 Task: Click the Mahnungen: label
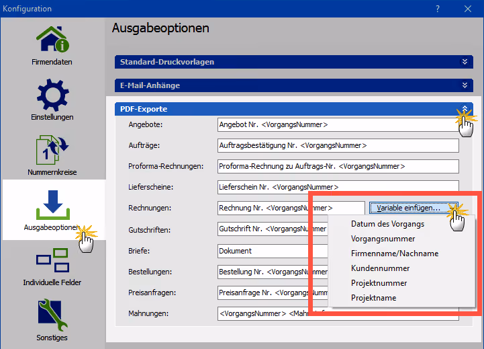[x=148, y=313]
